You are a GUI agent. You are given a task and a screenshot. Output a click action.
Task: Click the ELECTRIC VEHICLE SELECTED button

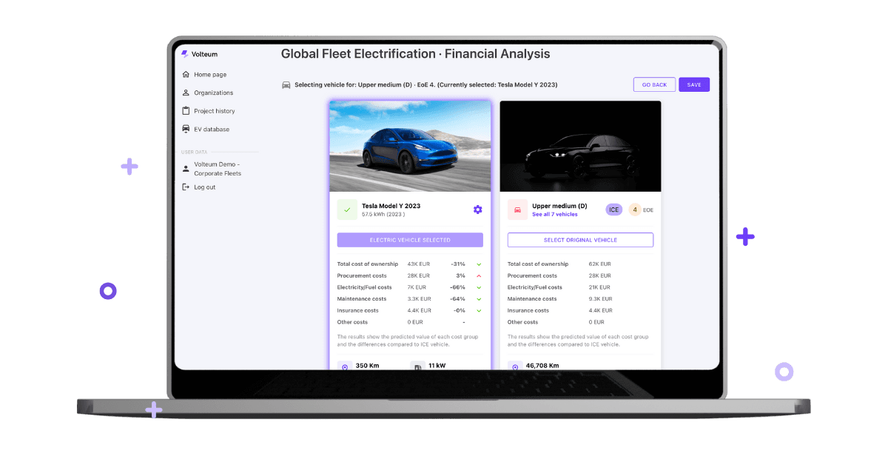point(410,240)
